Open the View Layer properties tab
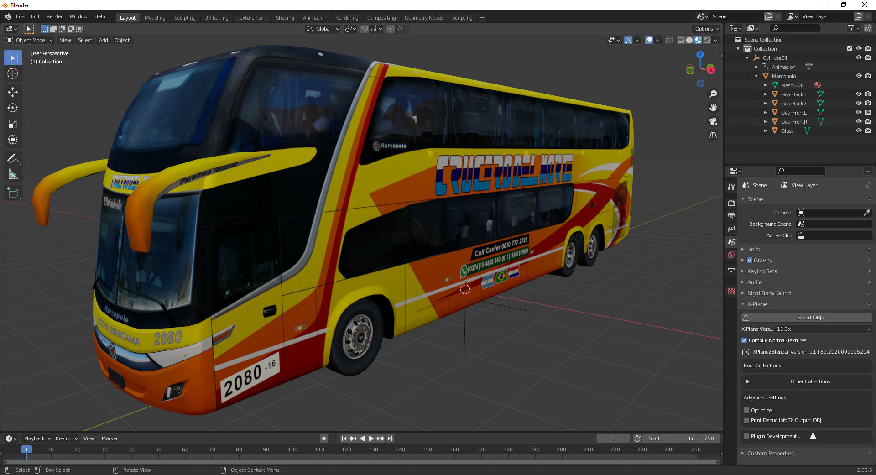 click(x=731, y=229)
